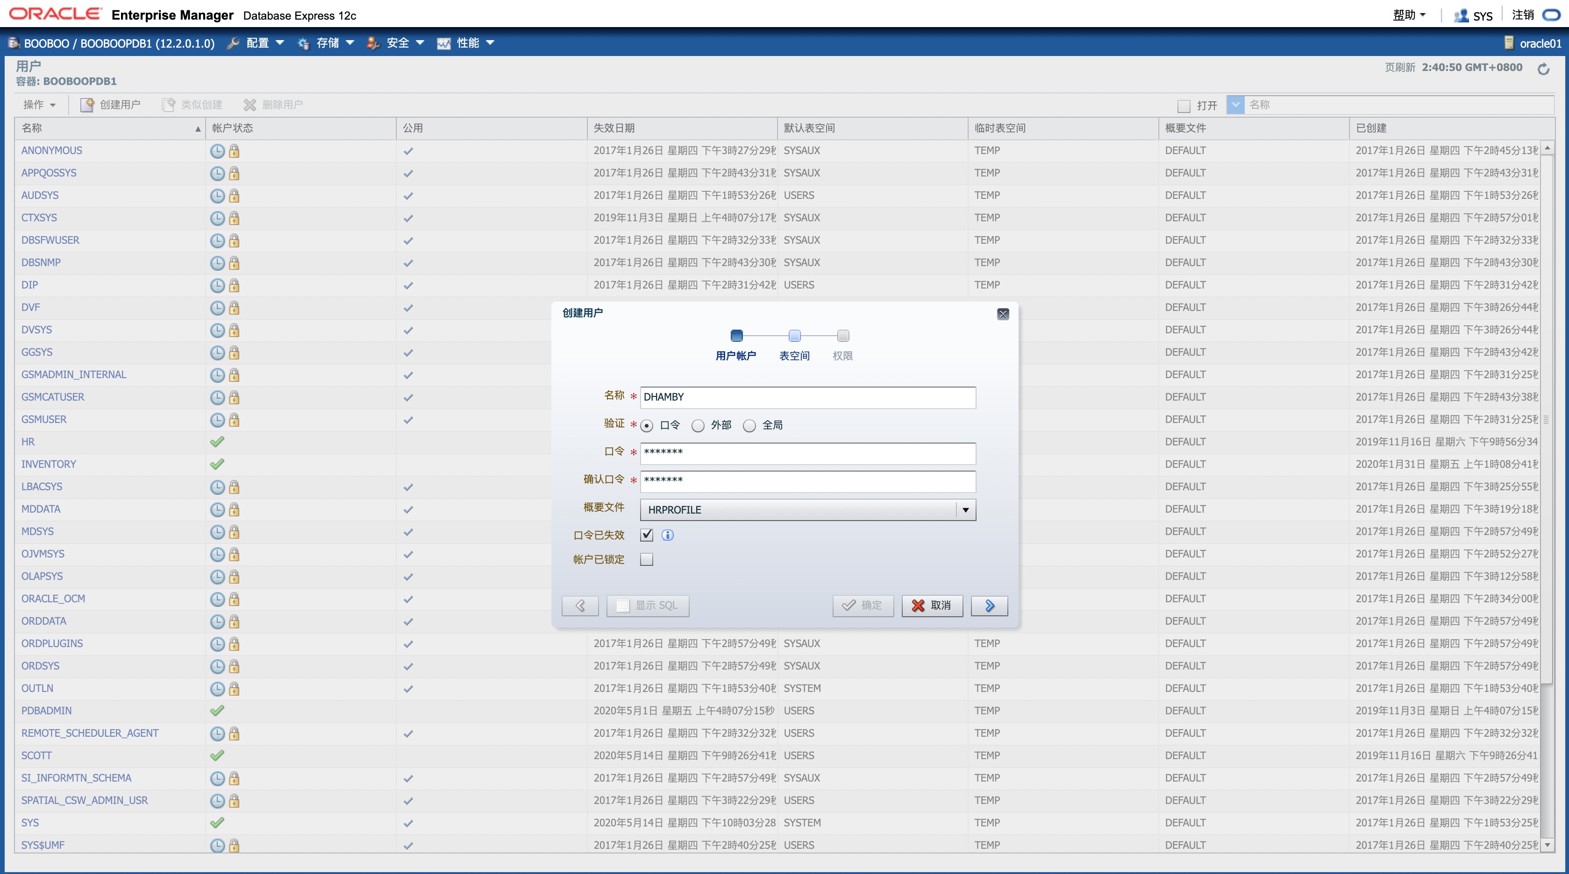This screenshot has width=1569, height=874.
Task: Click the page refresh icon
Action: point(1543,70)
